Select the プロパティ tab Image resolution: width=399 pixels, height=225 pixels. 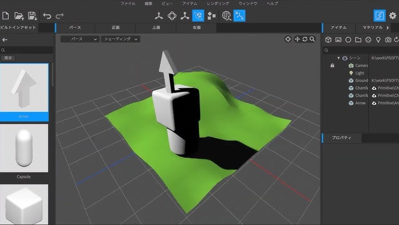click(x=341, y=138)
